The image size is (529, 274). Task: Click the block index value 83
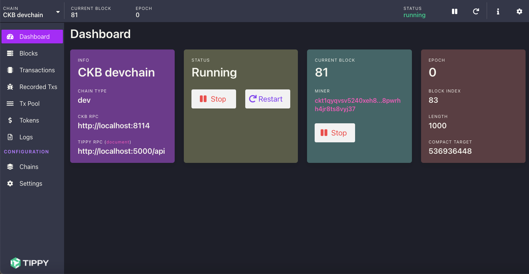433,100
